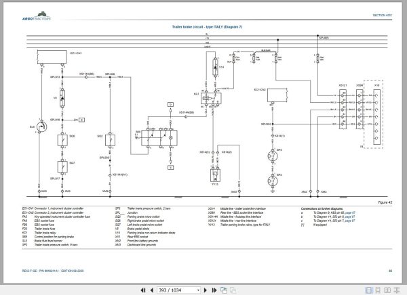Viewport: 407px width, 295px height.
Task: Open page link for Diagram 14 pin 8
Action: (349, 217)
